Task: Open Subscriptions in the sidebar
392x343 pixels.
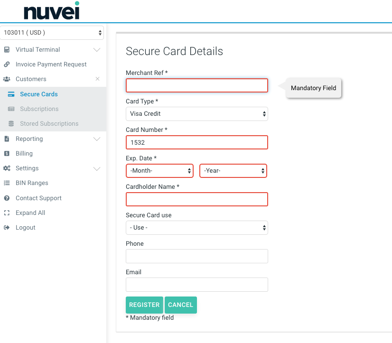Action: [39, 109]
